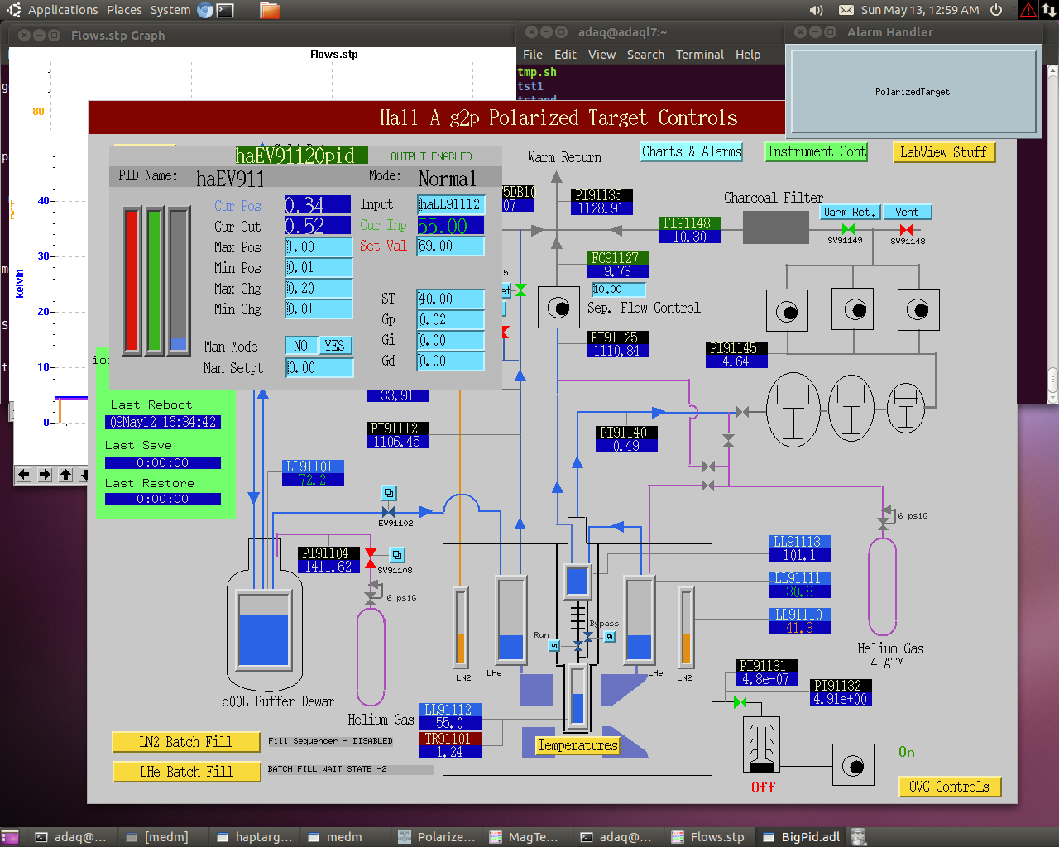Click the diffusion pump above Off label
The width and height of the screenshot is (1059, 847).
tap(761, 744)
